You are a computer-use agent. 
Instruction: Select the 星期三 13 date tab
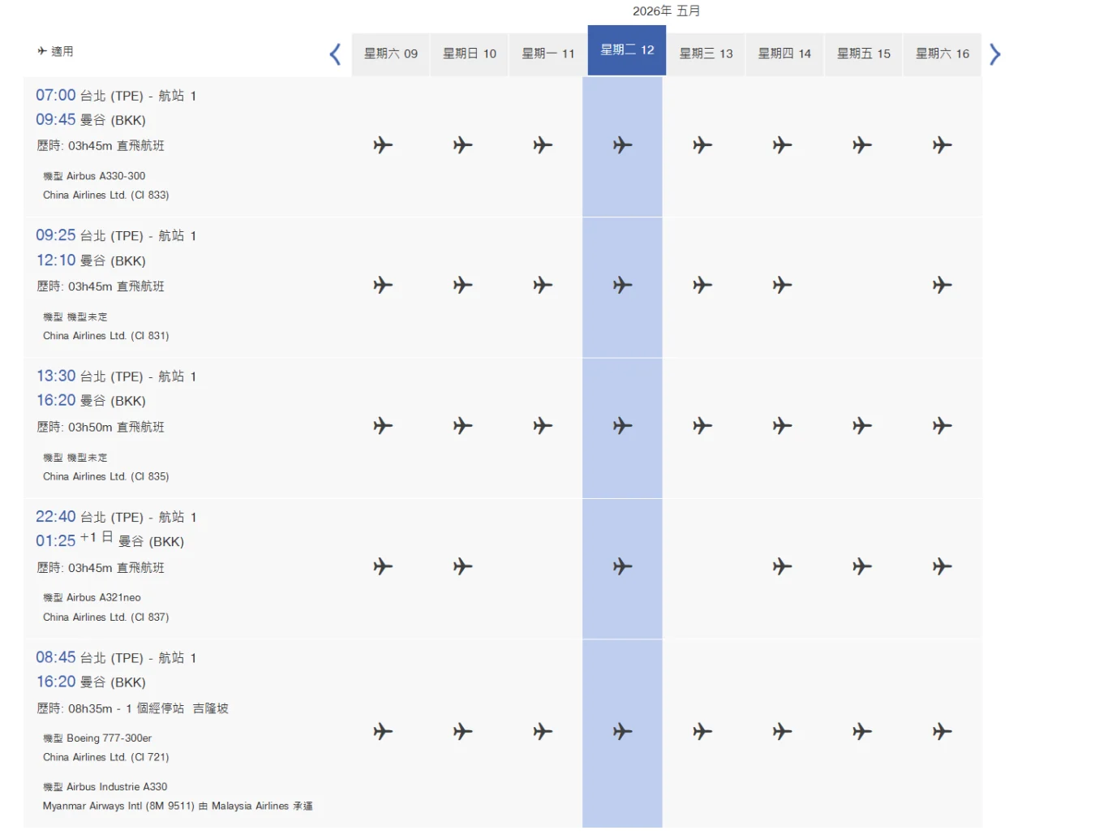click(x=706, y=54)
